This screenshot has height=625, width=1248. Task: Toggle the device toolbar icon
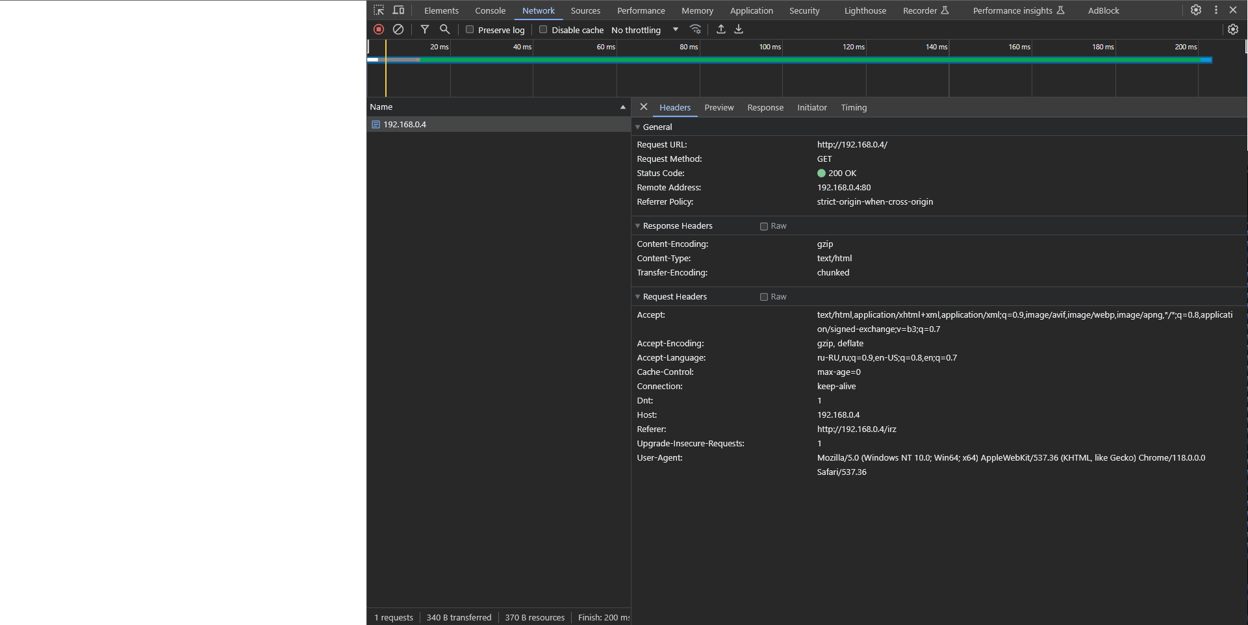point(398,10)
